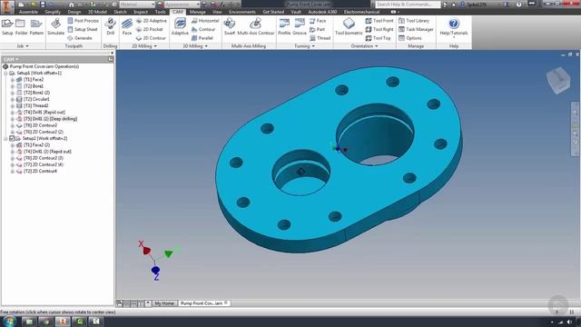The image size is (581, 327).
Task: Choose the turning Thread command
Action: [x=320, y=38]
